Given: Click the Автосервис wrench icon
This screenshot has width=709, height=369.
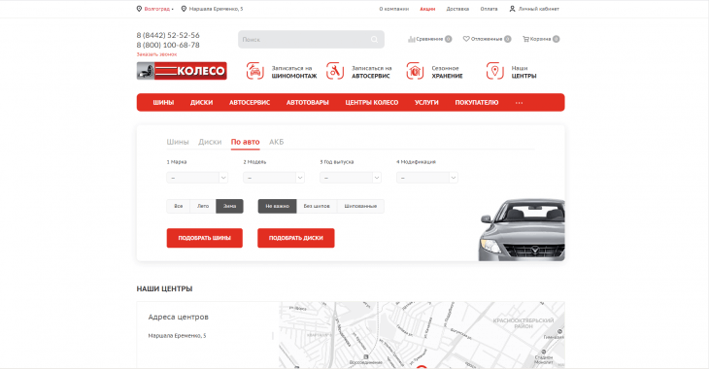Looking at the screenshot, I should click(x=335, y=72).
